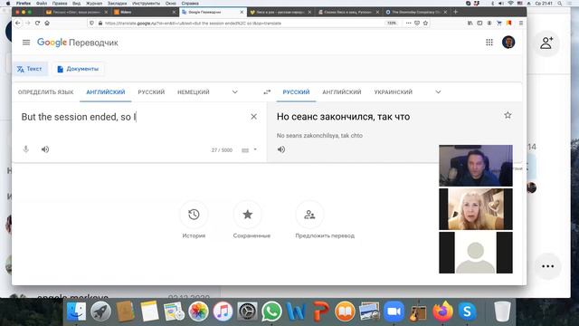Open Skype from the Dock

pos(467,312)
